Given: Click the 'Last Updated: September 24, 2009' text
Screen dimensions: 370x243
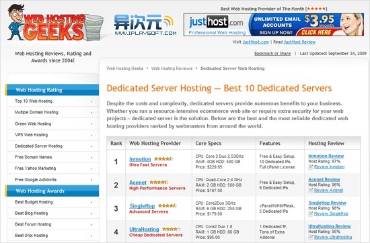Looking at the screenshot, I should (333, 54).
